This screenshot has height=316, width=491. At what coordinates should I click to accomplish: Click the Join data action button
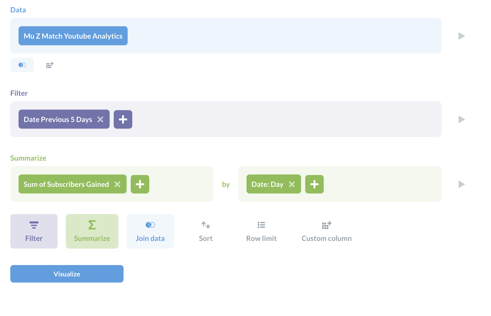pos(150,231)
